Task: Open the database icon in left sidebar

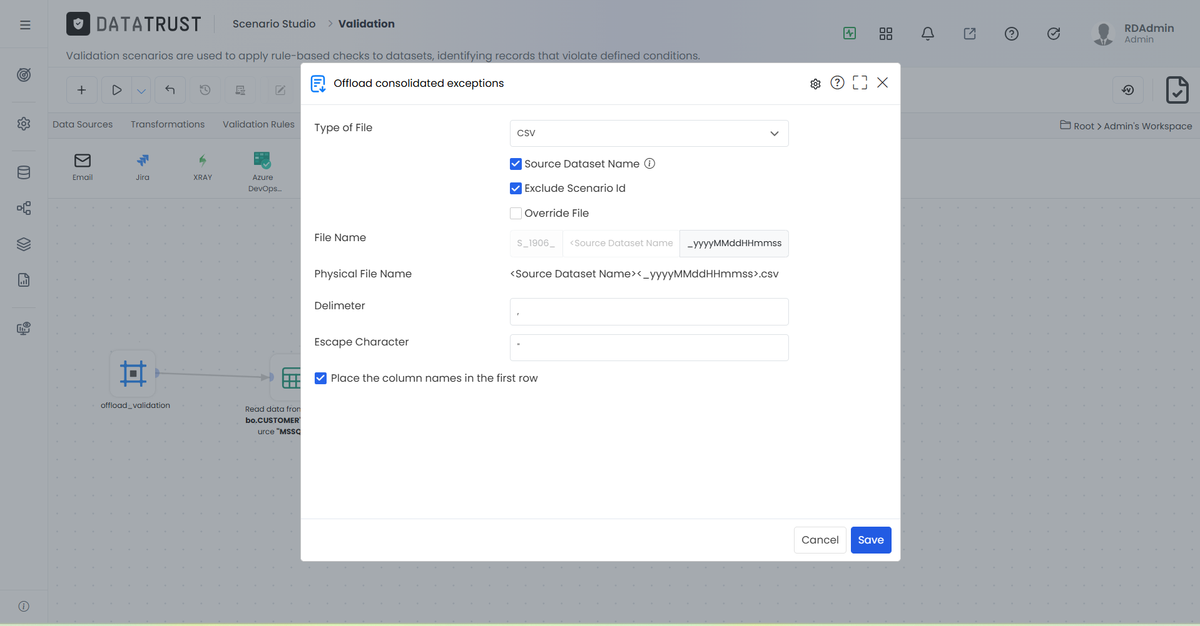Action: tap(24, 172)
